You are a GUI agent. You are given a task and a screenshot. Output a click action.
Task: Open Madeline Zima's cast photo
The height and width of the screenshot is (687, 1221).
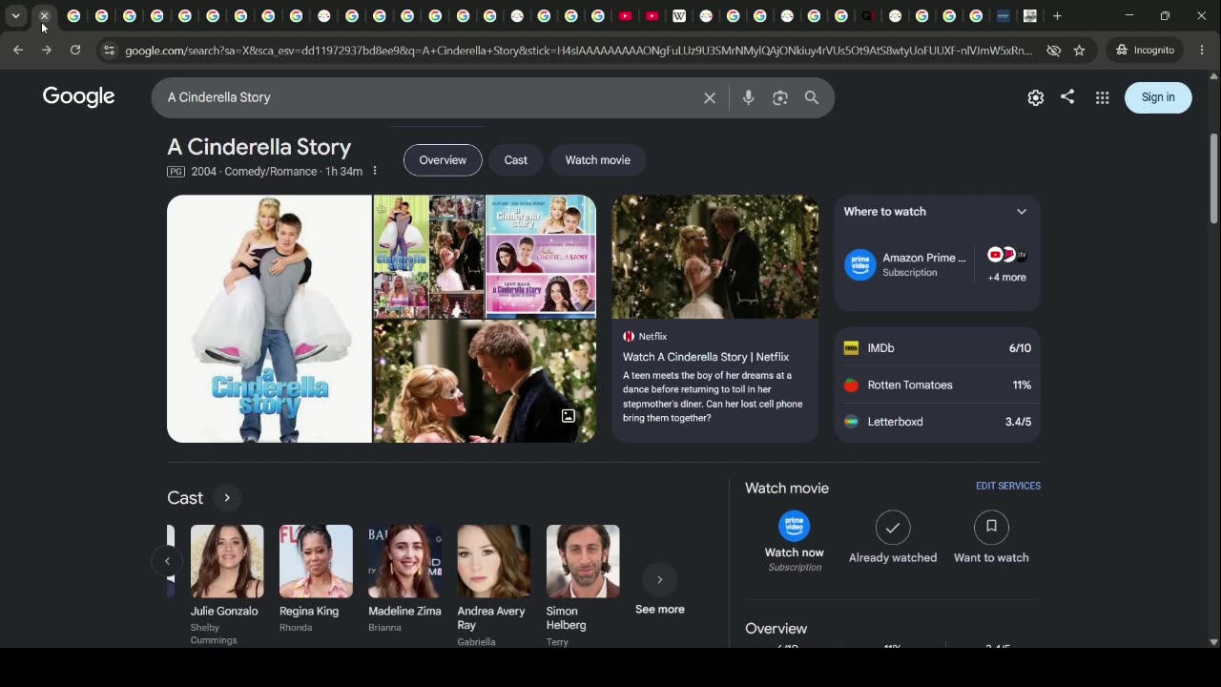(x=404, y=561)
